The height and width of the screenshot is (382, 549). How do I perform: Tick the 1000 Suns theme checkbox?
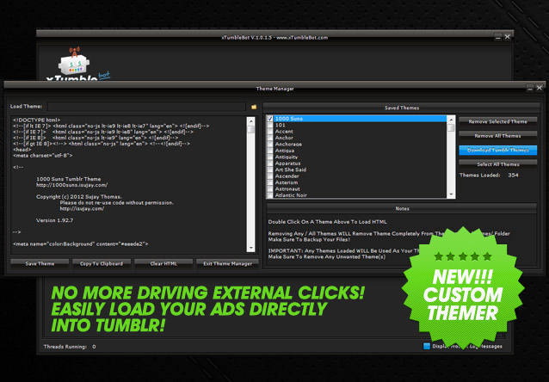coord(270,119)
